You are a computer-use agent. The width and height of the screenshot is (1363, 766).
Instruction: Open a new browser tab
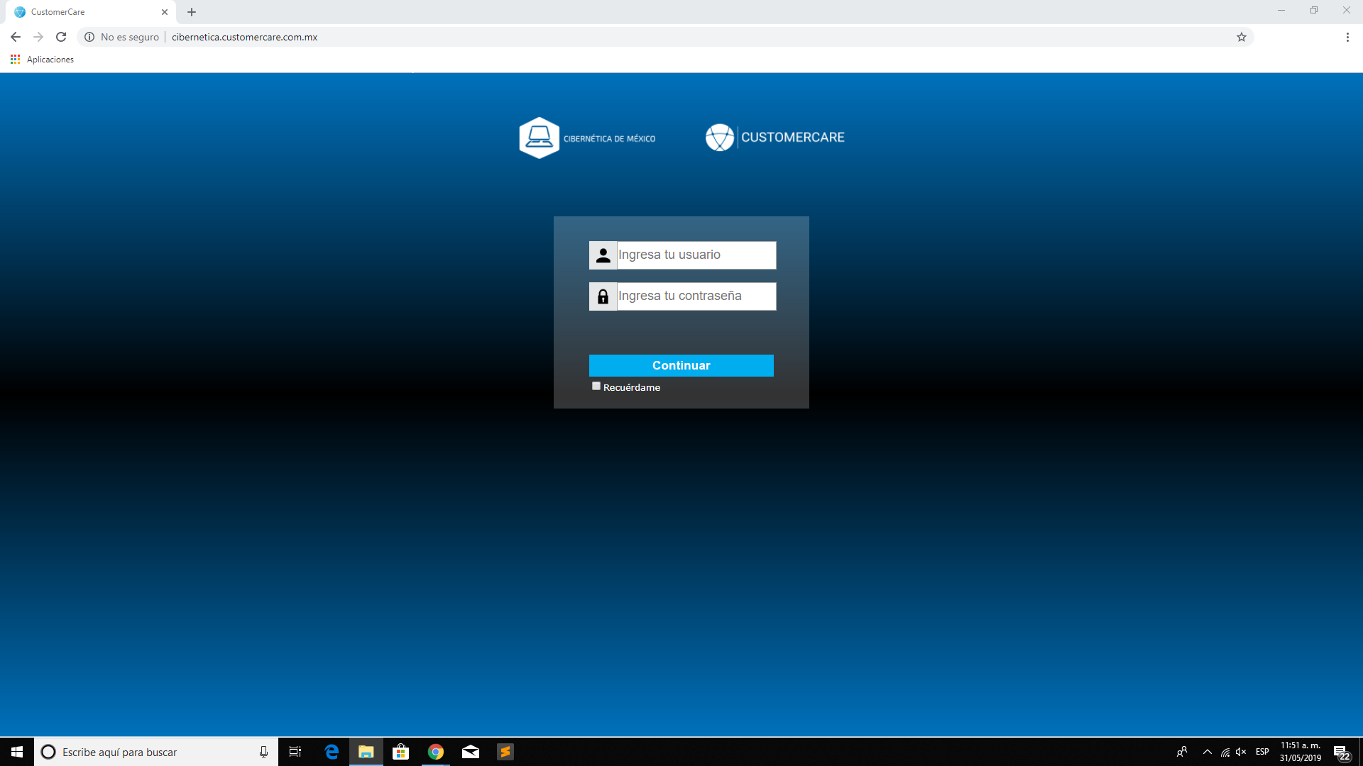click(x=192, y=12)
